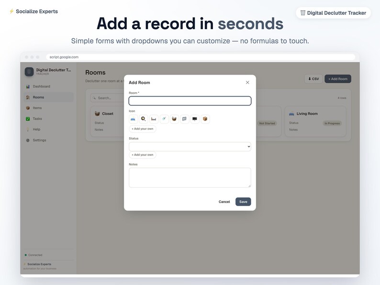
Task: Download the CSV export
Action: click(x=313, y=79)
